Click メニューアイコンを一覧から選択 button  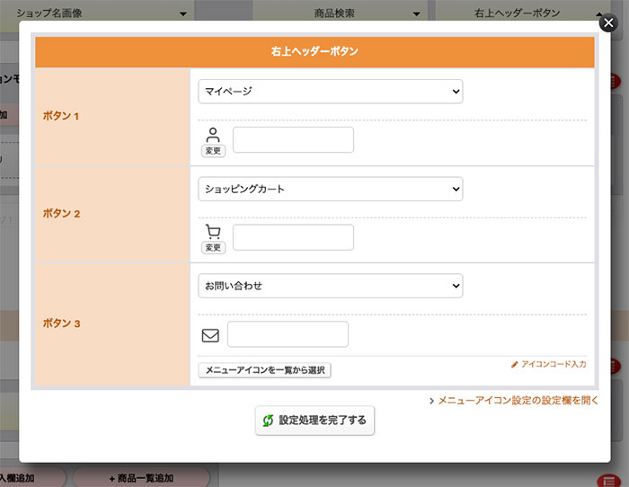coord(264,370)
